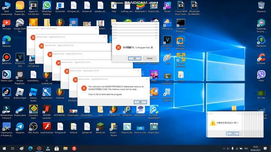
Task: Open File Explorer from the taskbar
Action: point(65,148)
